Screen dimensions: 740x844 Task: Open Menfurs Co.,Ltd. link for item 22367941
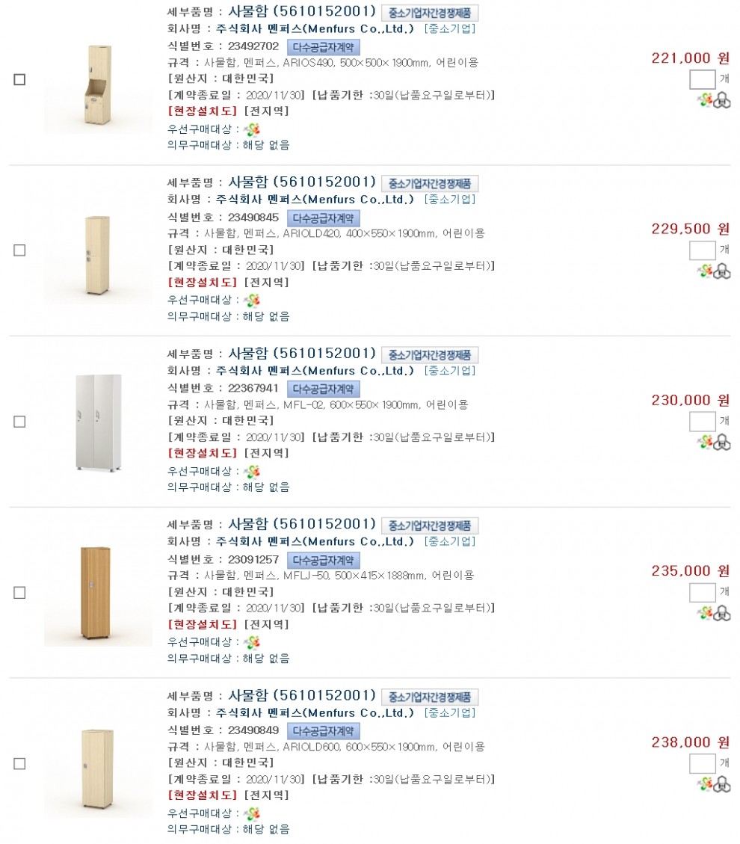point(315,371)
